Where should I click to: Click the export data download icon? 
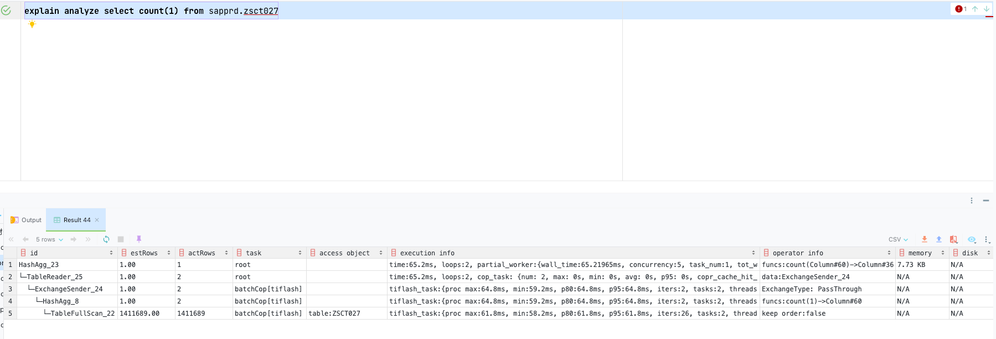[924, 239]
